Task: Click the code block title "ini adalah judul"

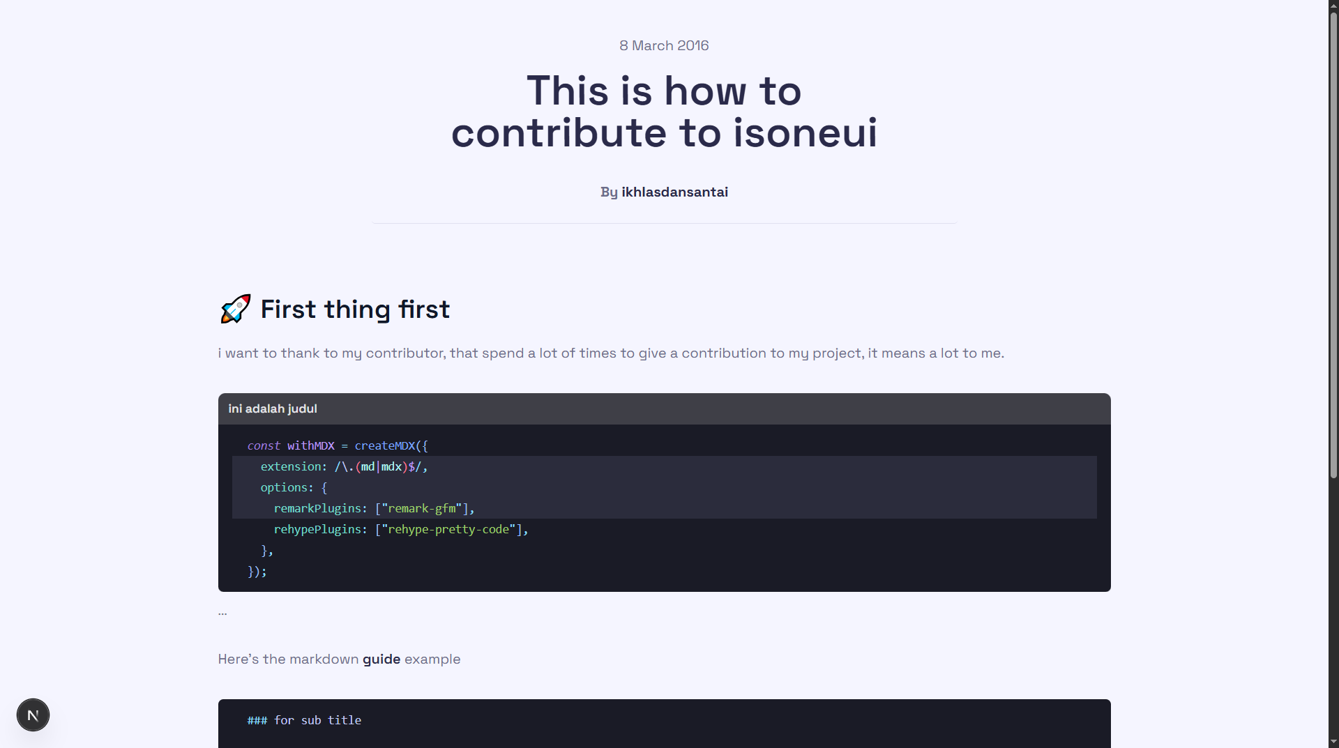Action: [273, 409]
